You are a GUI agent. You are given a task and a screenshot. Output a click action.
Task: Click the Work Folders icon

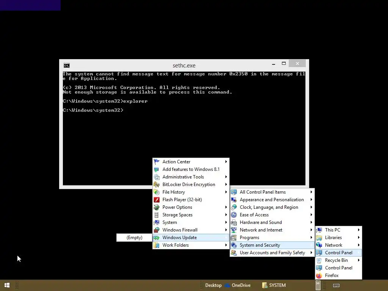(156, 245)
